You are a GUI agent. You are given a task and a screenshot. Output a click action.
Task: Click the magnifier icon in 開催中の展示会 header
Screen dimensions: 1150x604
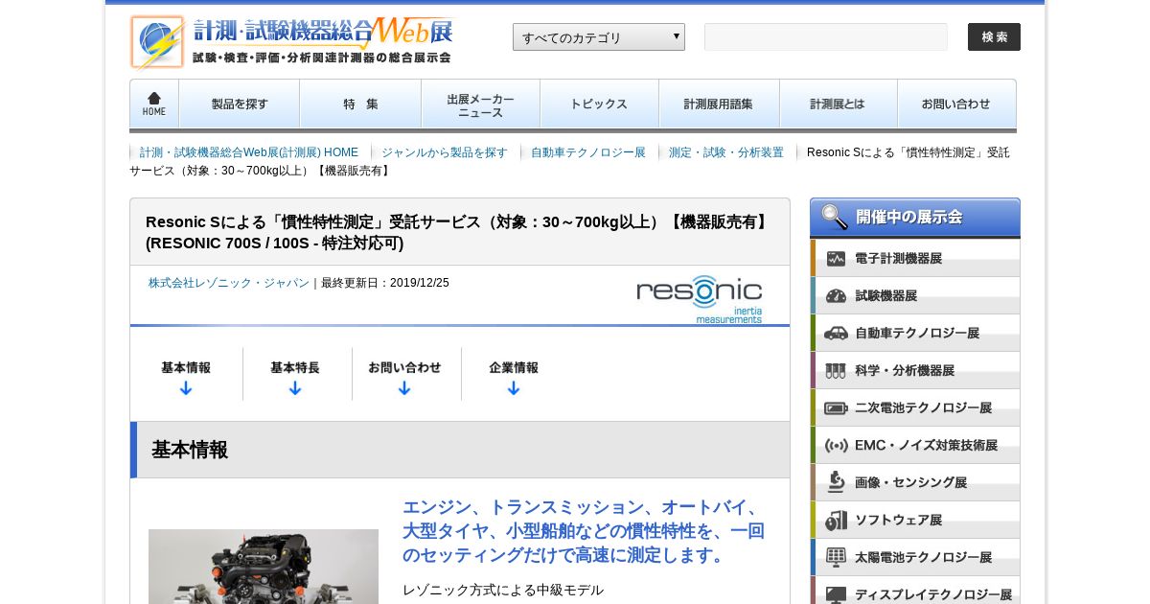(834, 218)
